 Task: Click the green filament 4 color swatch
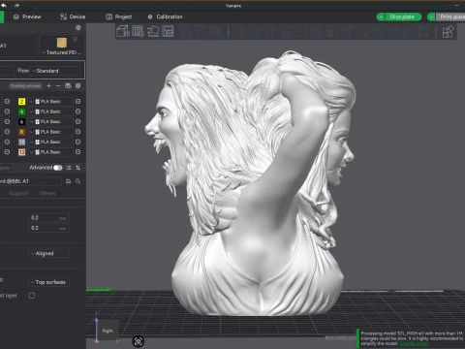pos(21,111)
